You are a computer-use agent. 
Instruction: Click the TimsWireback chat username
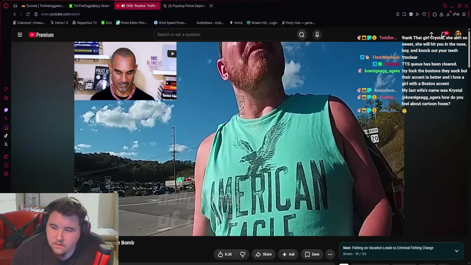tap(386, 57)
